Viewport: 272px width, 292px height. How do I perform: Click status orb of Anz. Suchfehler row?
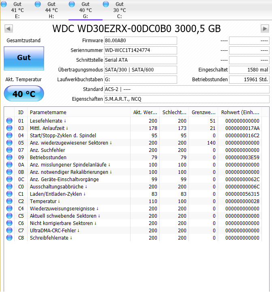[9, 150]
